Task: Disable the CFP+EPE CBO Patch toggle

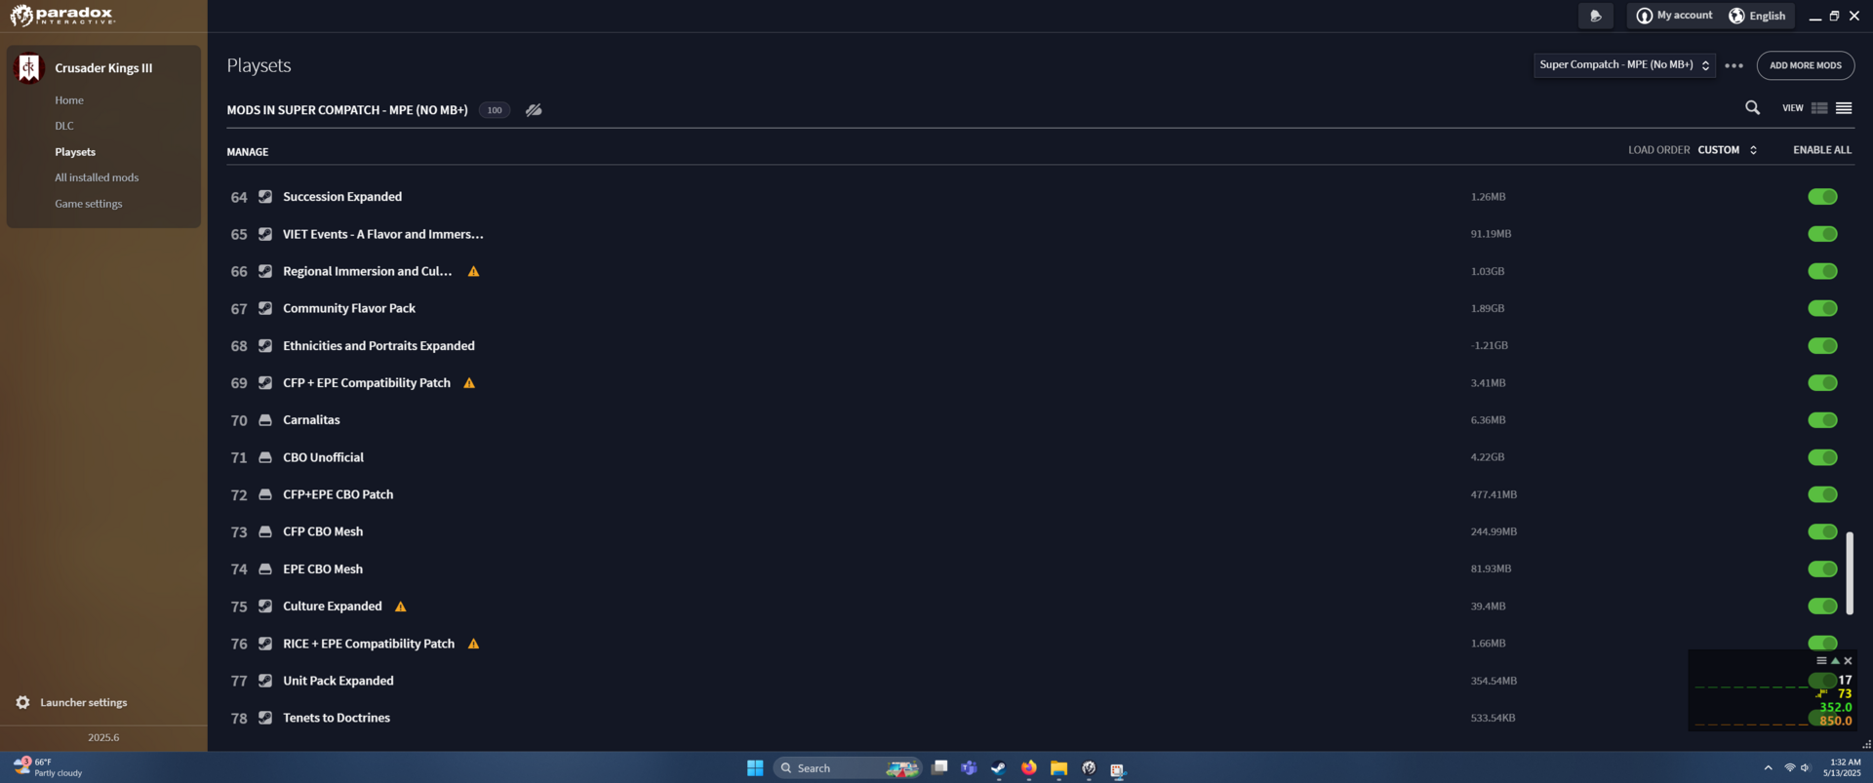Action: coord(1822,494)
